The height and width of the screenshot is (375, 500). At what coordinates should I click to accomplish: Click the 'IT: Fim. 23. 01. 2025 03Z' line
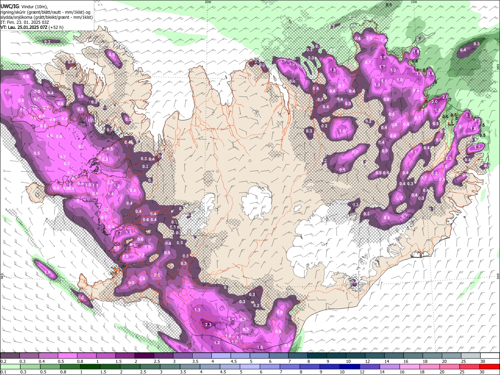coord(25,22)
